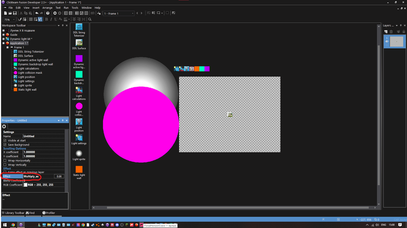407x228 pixels.
Task: Collapse the Frame 1 tree node
Action: [x=8, y=48]
